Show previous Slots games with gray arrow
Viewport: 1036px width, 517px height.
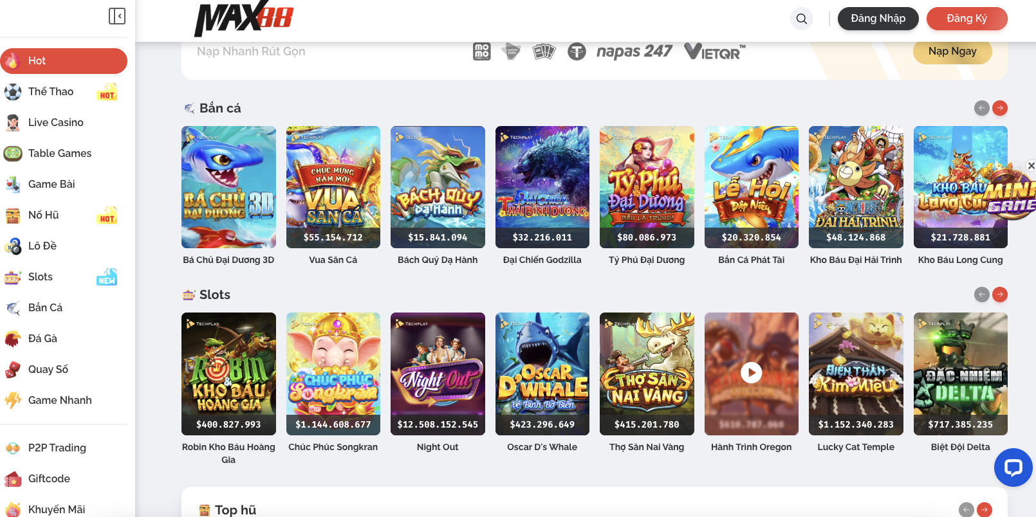[982, 295]
